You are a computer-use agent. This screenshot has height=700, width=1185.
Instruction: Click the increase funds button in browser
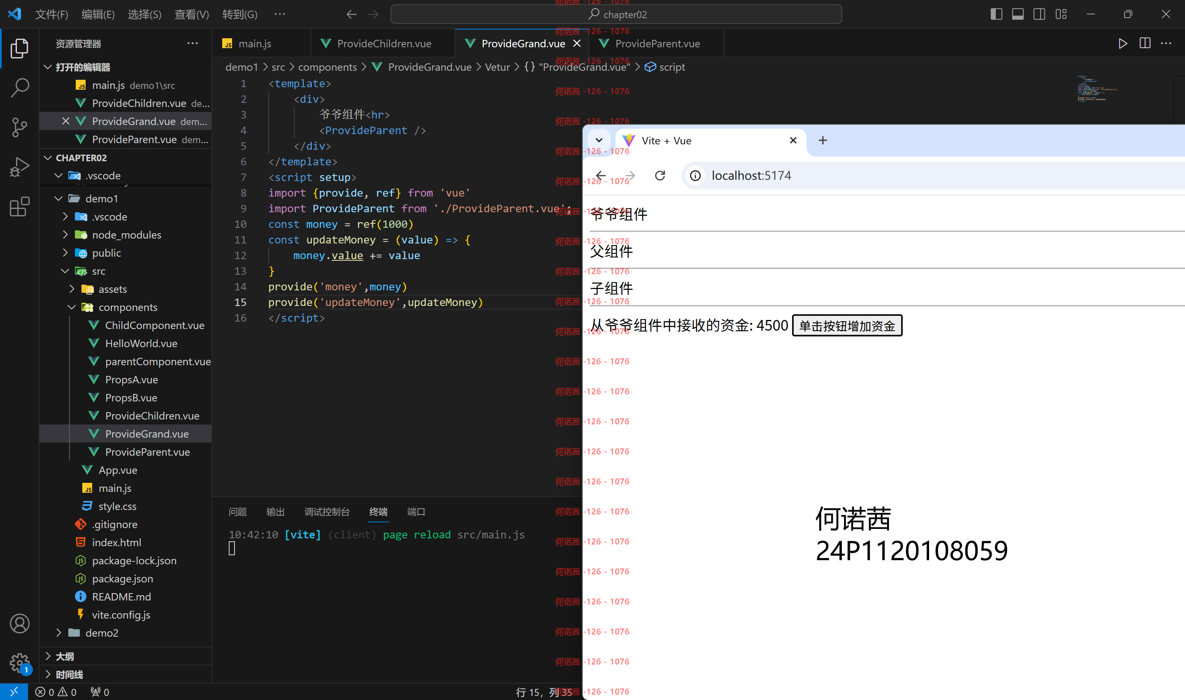click(x=847, y=325)
